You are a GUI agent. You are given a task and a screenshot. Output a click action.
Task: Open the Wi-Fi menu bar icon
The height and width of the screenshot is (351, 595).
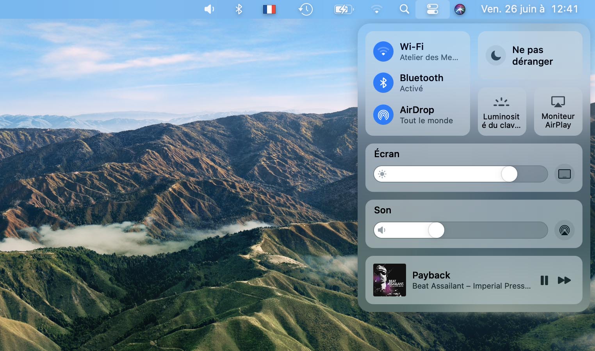(376, 9)
